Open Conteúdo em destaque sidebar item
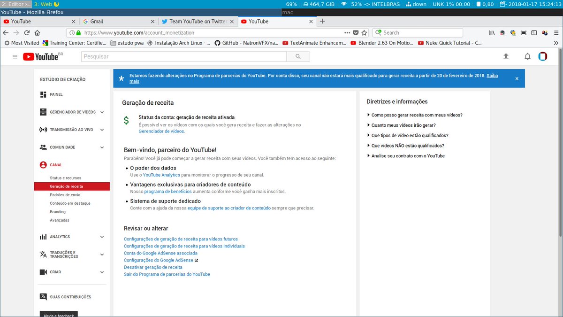 point(70,203)
